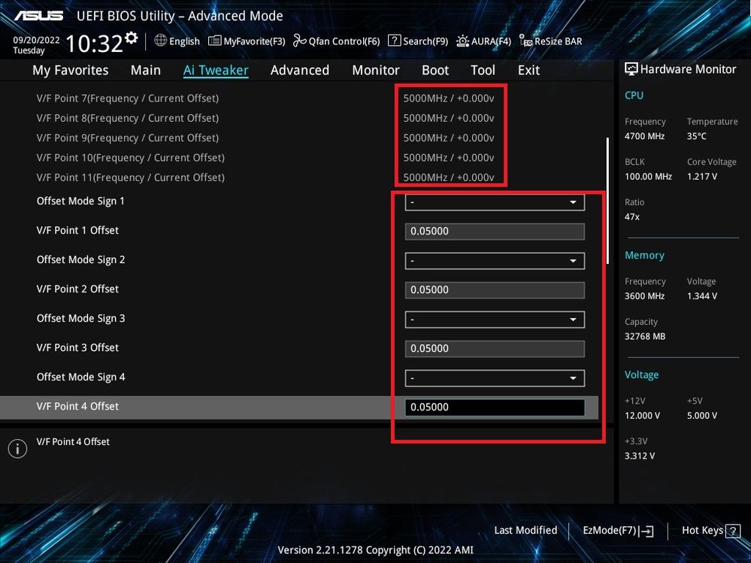Edit the V/F Point 2 Offset field
The width and height of the screenshot is (751, 563).
tap(495, 290)
